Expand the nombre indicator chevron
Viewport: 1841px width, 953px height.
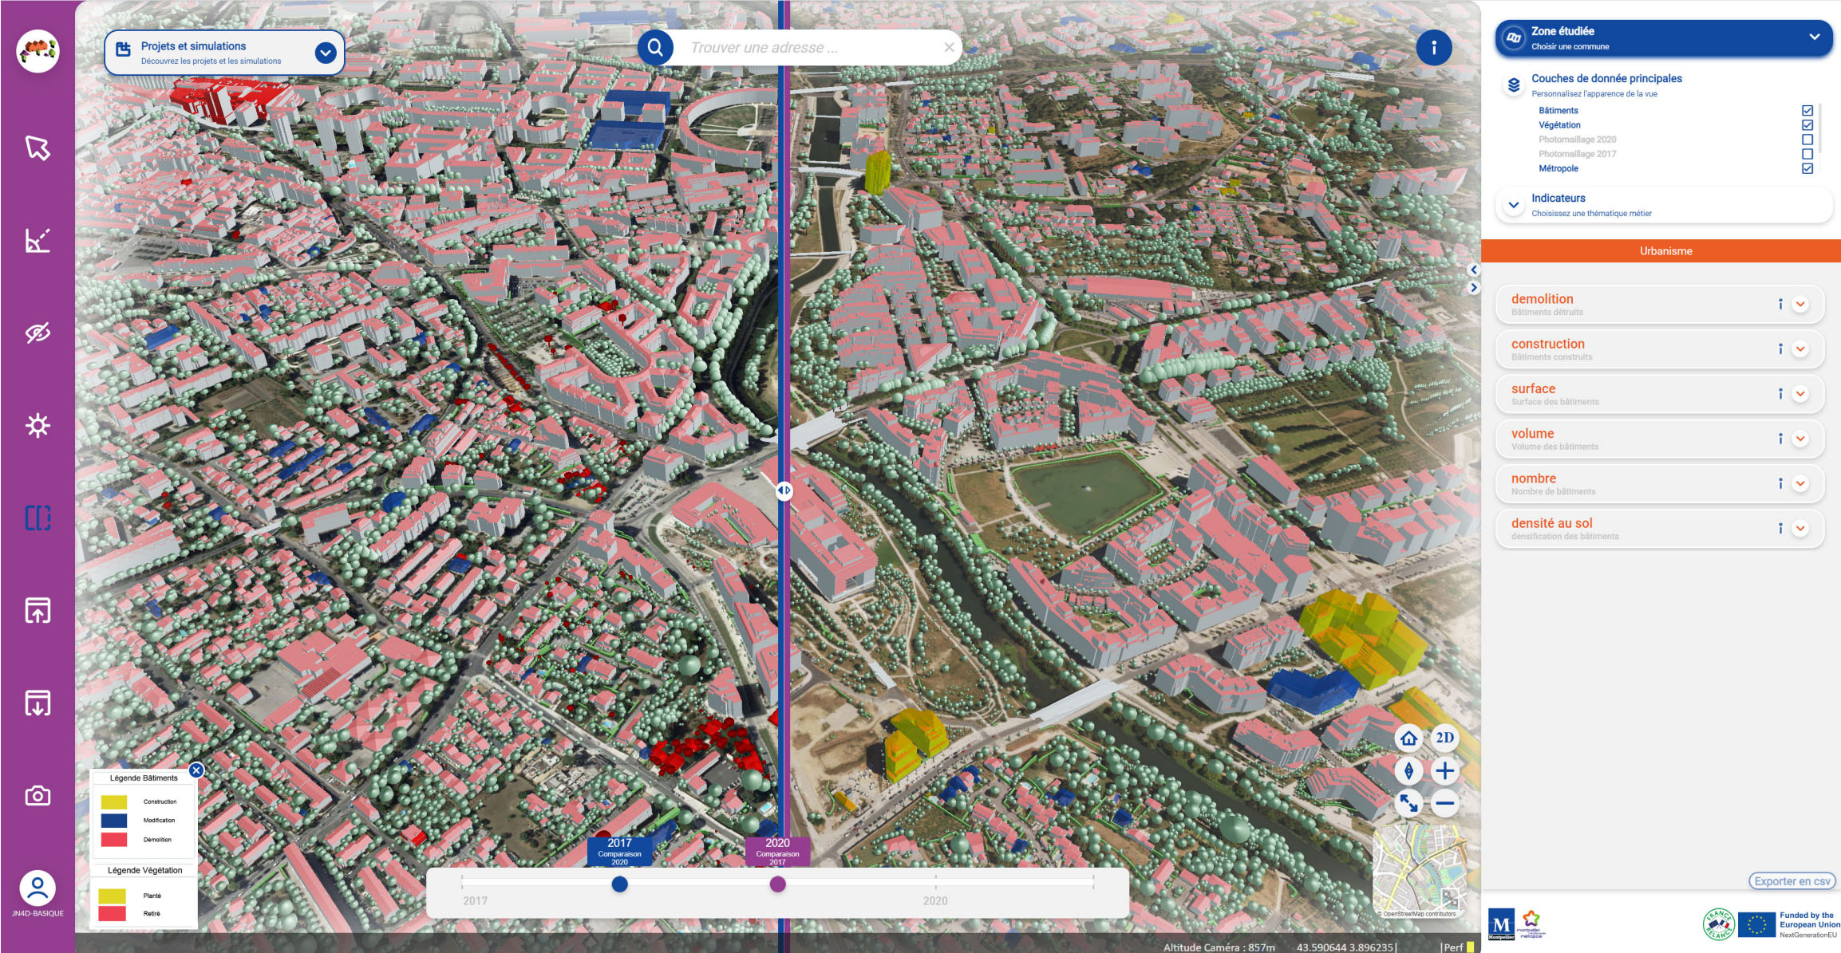(x=1800, y=483)
